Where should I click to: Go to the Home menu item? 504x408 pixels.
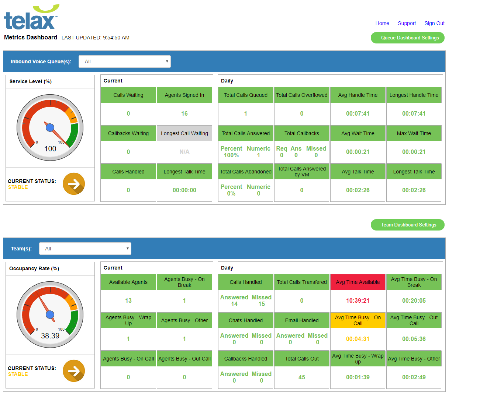tap(382, 23)
